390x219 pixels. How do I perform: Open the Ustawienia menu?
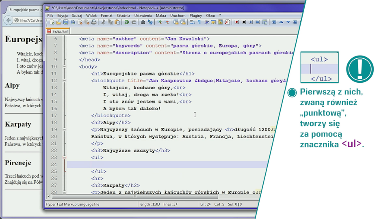pyautogui.click(x=143, y=15)
